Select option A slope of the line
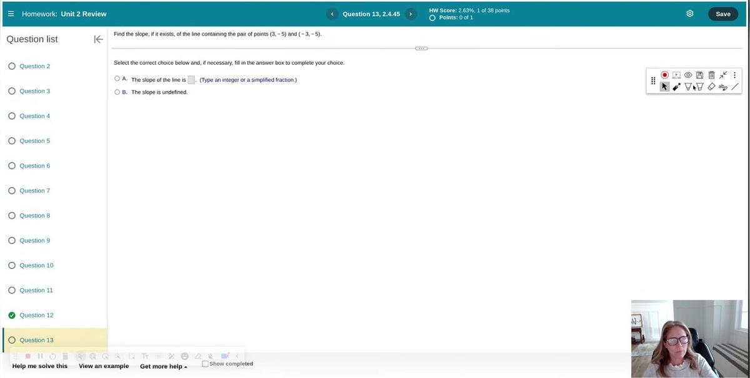750x378 pixels. pos(117,79)
